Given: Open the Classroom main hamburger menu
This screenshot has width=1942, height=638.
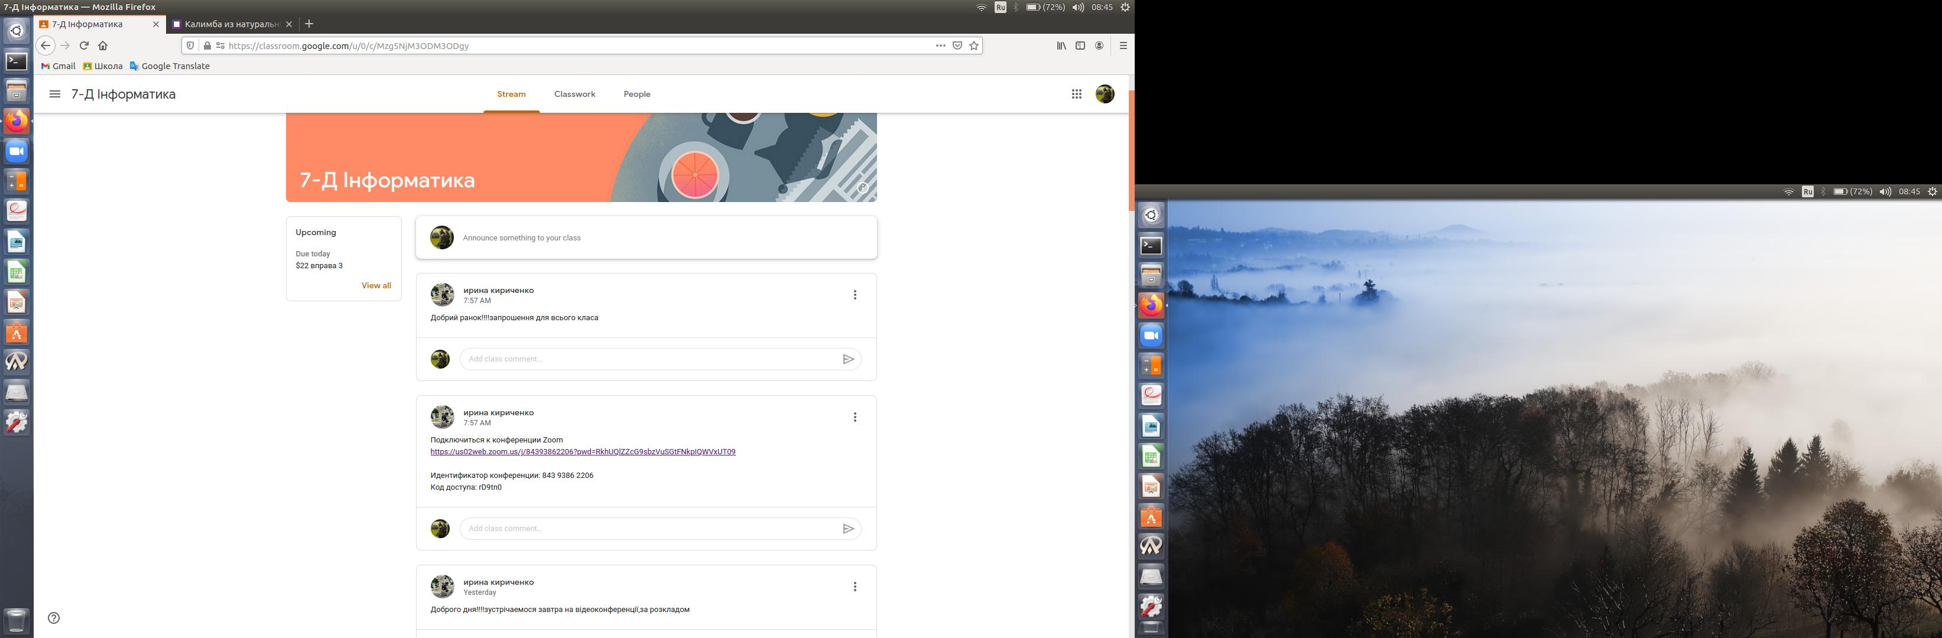Looking at the screenshot, I should [54, 94].
